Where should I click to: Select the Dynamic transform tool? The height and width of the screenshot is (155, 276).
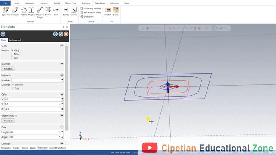click(x=6, y=12)
